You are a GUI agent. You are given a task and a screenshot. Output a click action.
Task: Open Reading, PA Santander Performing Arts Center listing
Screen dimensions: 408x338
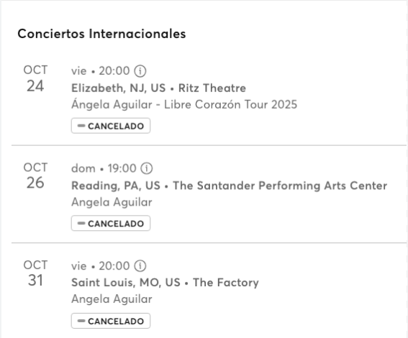[x=230, y=186]
